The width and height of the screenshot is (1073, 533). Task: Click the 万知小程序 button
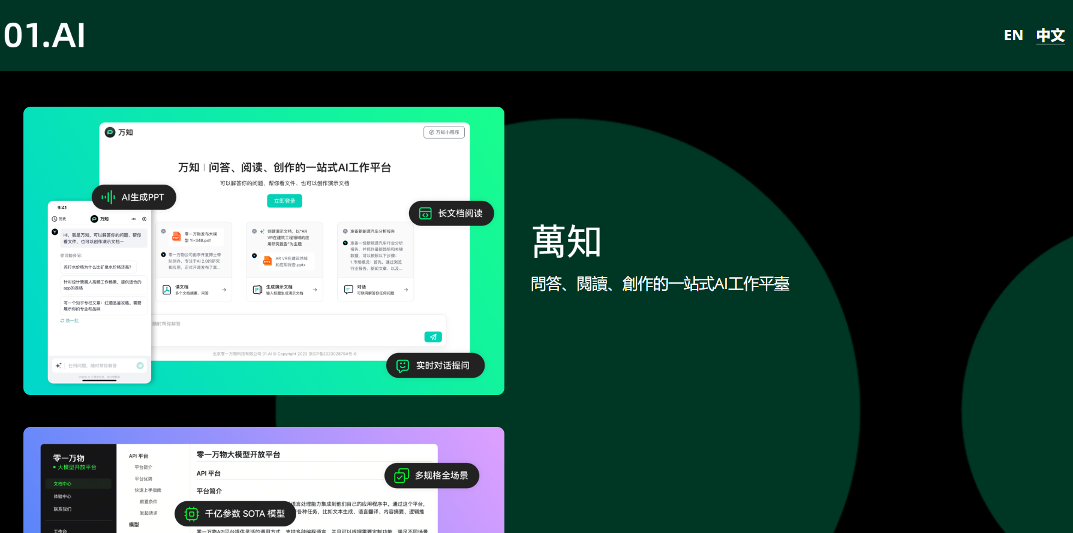(x=444, y=133)
